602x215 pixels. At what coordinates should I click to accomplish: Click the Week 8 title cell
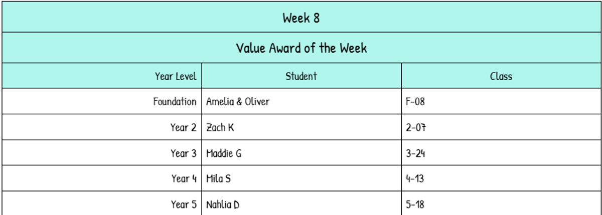click(301, 18)
